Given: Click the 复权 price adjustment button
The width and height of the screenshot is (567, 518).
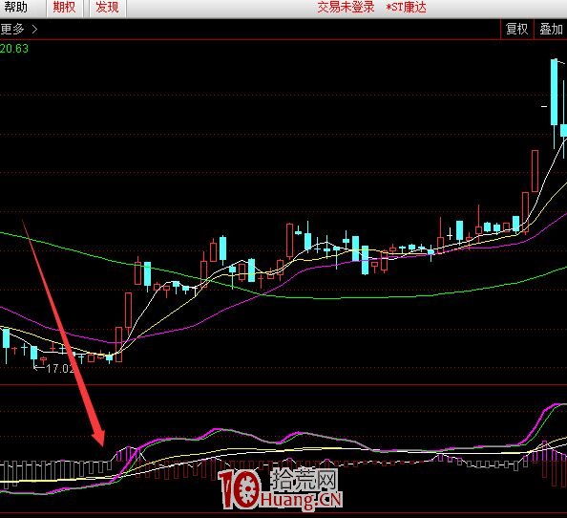Looking at the screenshot, I should pyautogui.click(x=517, y=29).
